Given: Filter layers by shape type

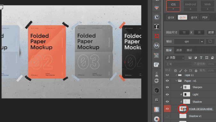Looking at the screenshot, I should [207, 57].
